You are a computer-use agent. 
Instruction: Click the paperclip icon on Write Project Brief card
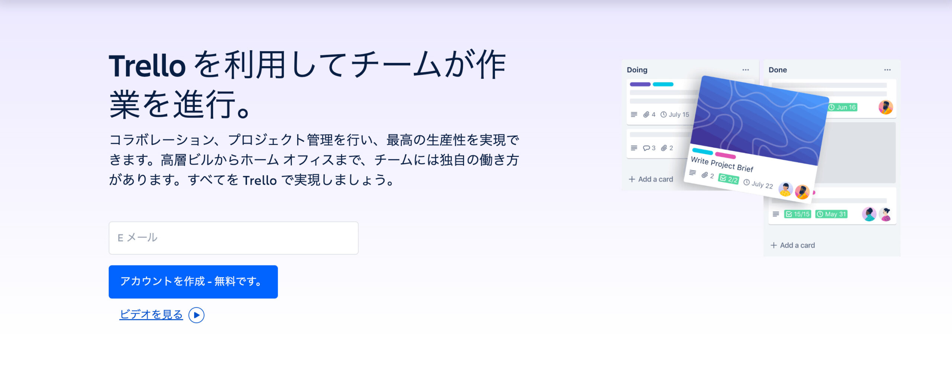point(705,175)
